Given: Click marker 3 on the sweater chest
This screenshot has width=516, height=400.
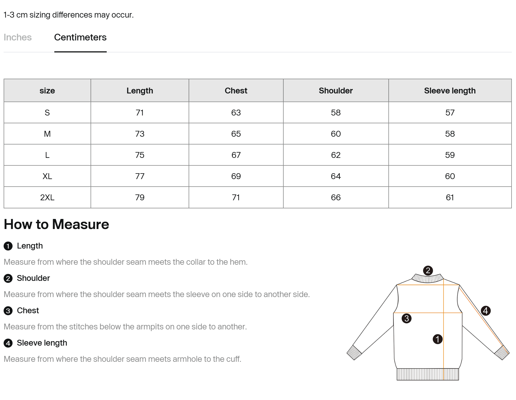Looking at the screenshot, I should coord(407,318).
